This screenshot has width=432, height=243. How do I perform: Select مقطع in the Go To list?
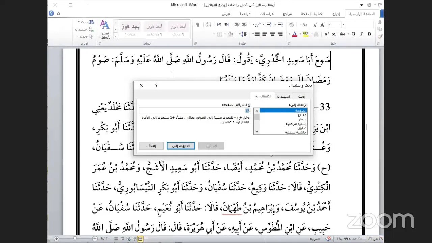[284, 115]
